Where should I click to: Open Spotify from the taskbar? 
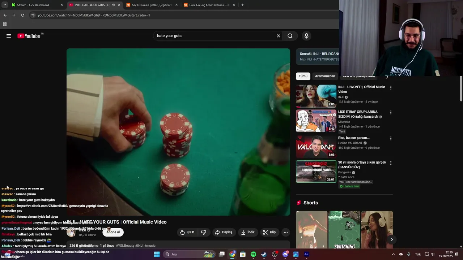(x=253, y=254)
